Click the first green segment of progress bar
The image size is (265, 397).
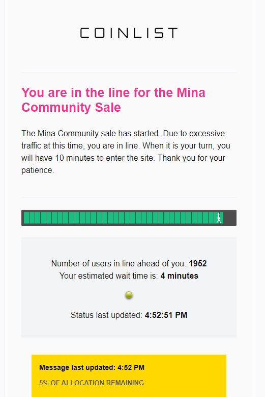pyautogui.click(x=26, y=218)
